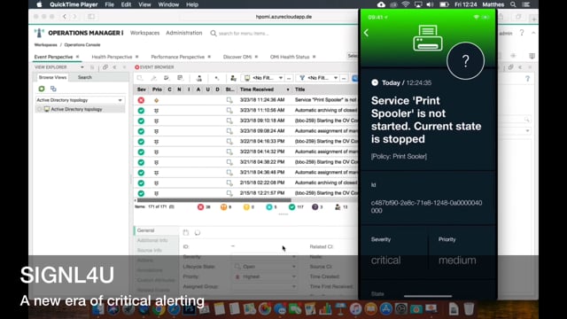The height and width of the screenshot is (319, 567).
Task: Switch to the Health Perspective tab
Action: [112, 57]
